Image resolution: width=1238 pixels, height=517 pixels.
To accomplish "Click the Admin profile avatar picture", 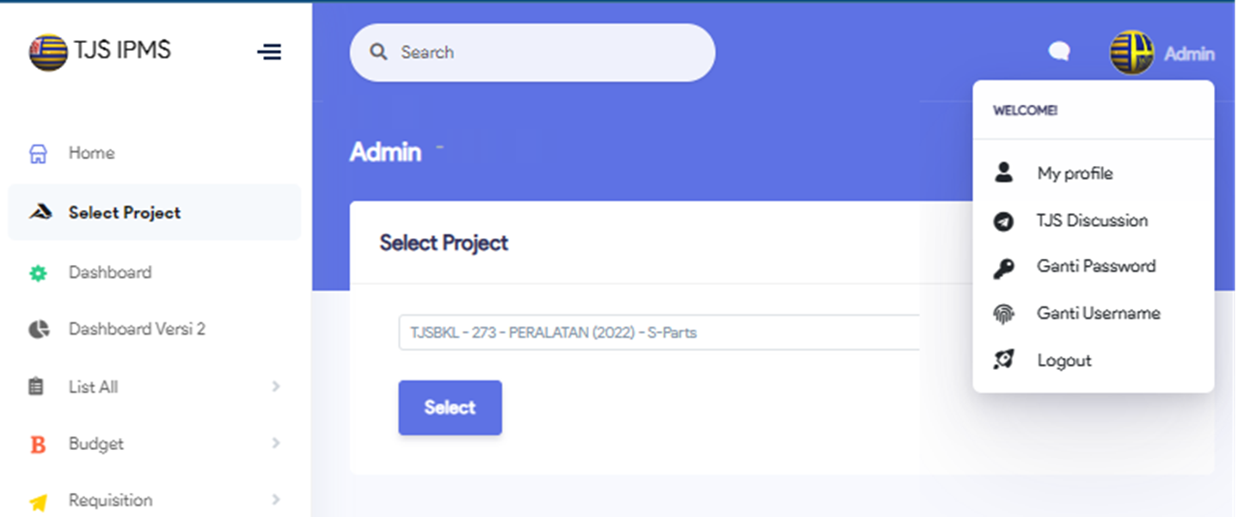I will coord(1131,53).
